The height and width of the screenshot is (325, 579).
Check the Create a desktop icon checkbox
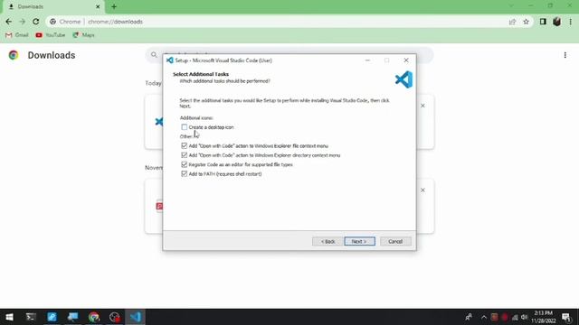[x=185, y=127]
